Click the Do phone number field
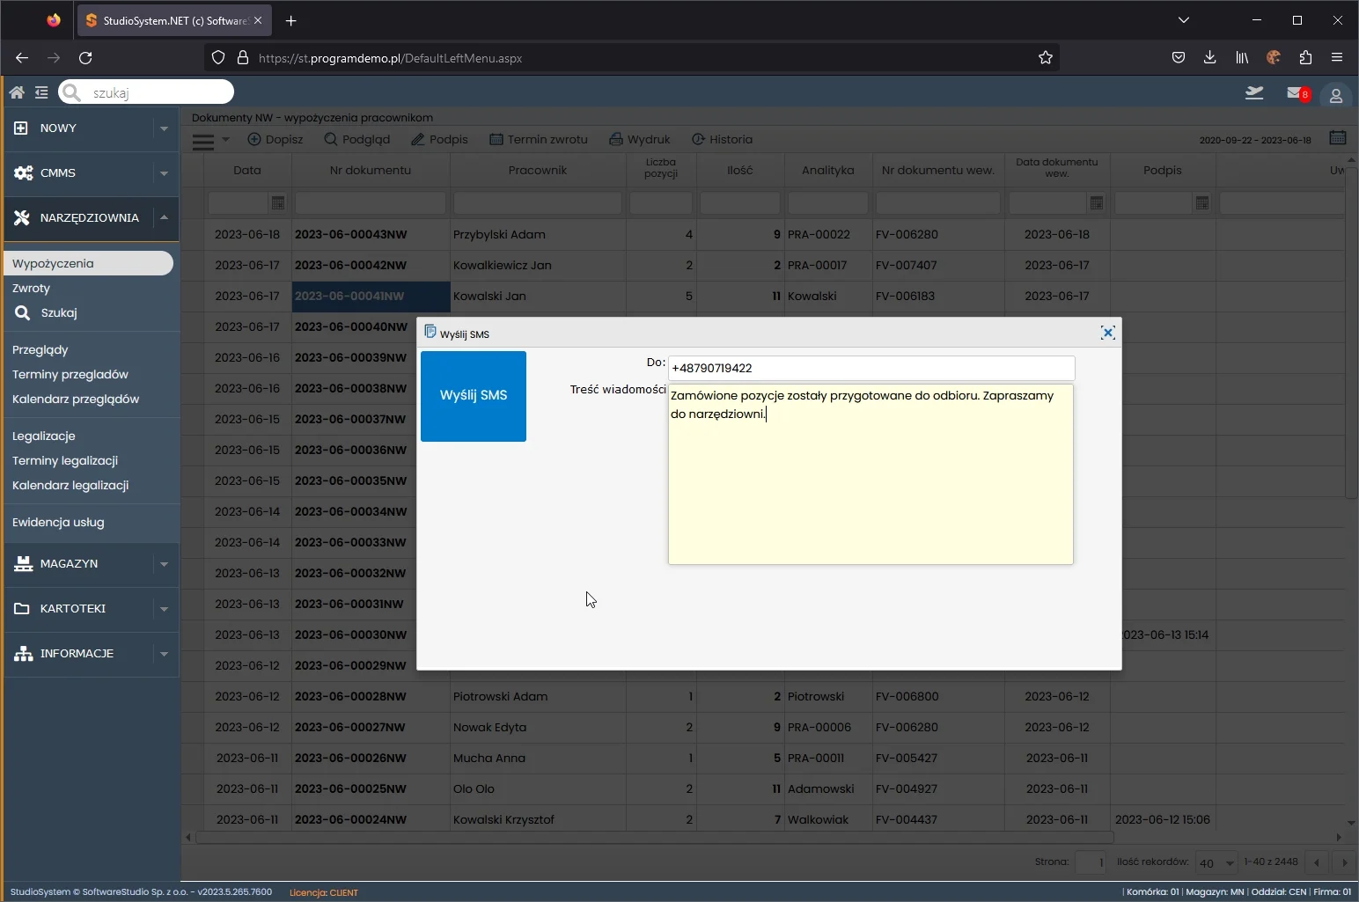 (x=870, y=368)
